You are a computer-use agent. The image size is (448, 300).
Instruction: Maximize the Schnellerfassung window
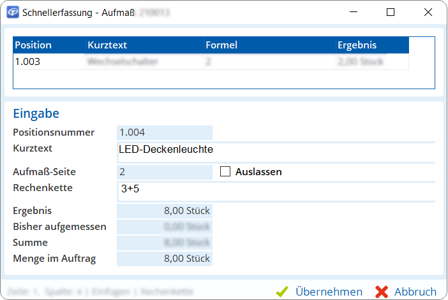click(x=391, y=12)
